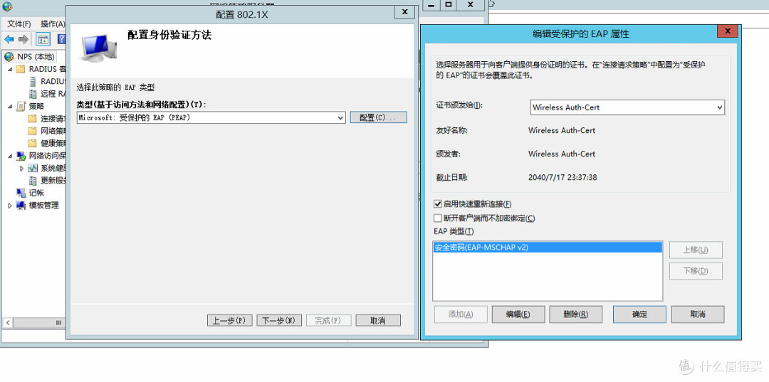Click the forward arrow toolbar icon

[23, 39]
